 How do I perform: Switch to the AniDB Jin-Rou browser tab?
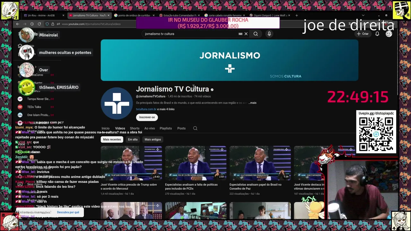click(x=41, y=15)
